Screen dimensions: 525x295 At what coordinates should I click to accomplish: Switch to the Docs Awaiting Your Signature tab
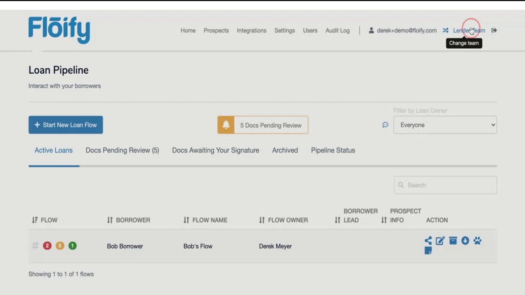tap(215, 150)
